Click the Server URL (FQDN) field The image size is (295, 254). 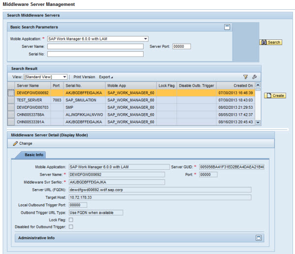[160, 190]
